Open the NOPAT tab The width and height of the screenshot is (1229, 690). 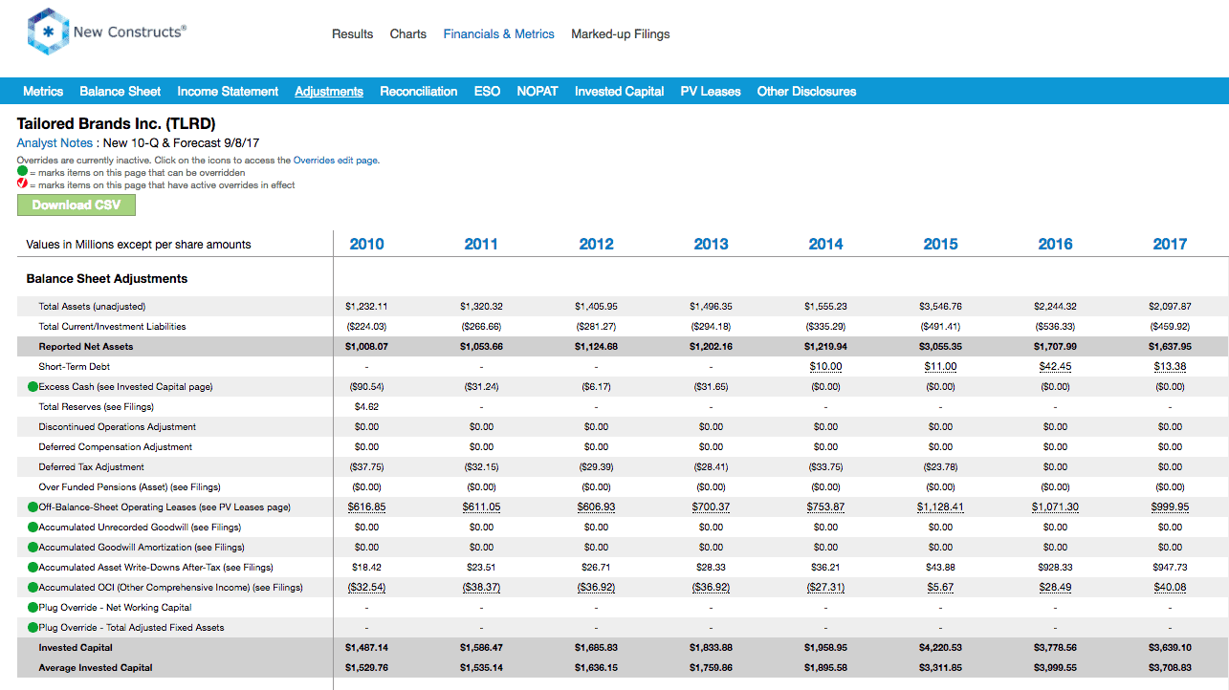click(538, 92)
